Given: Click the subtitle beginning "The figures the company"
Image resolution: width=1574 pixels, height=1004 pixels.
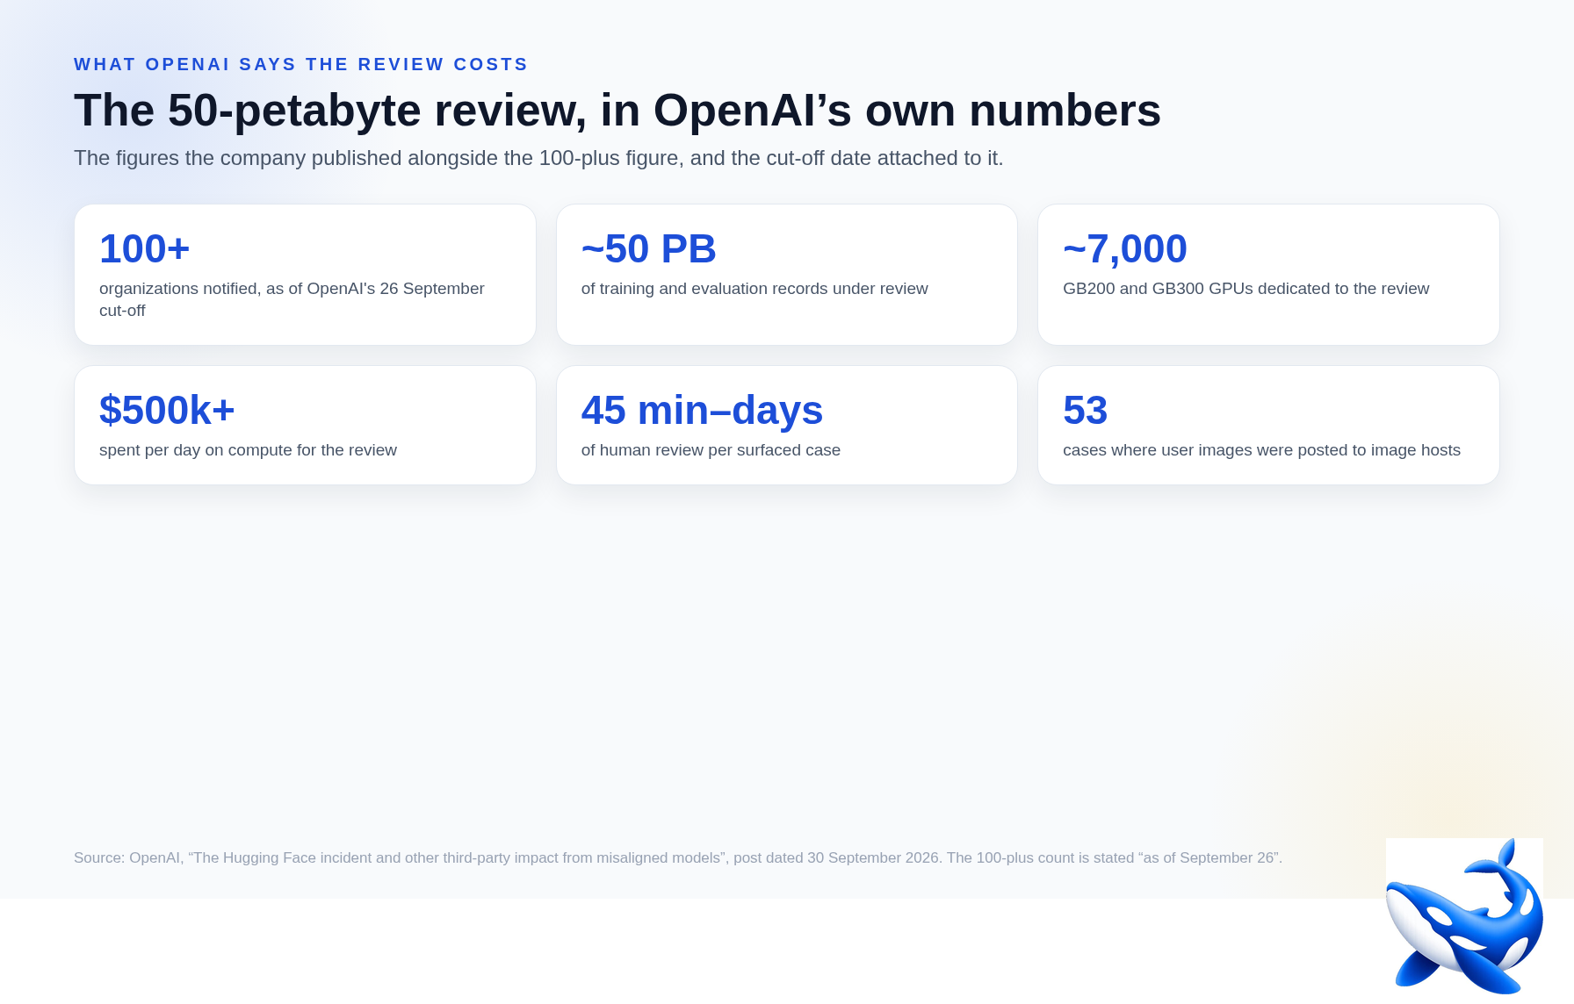Looking at the screenshot, I should pos(538,158).
